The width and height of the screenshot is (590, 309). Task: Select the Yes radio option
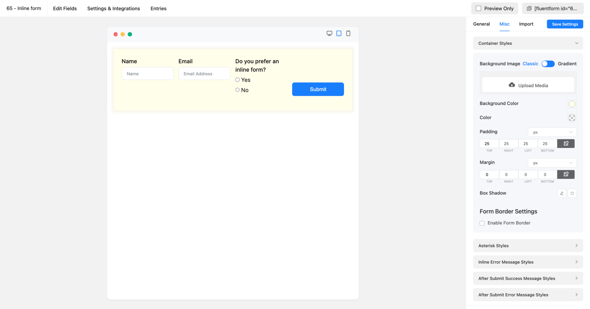coord(237,80)
